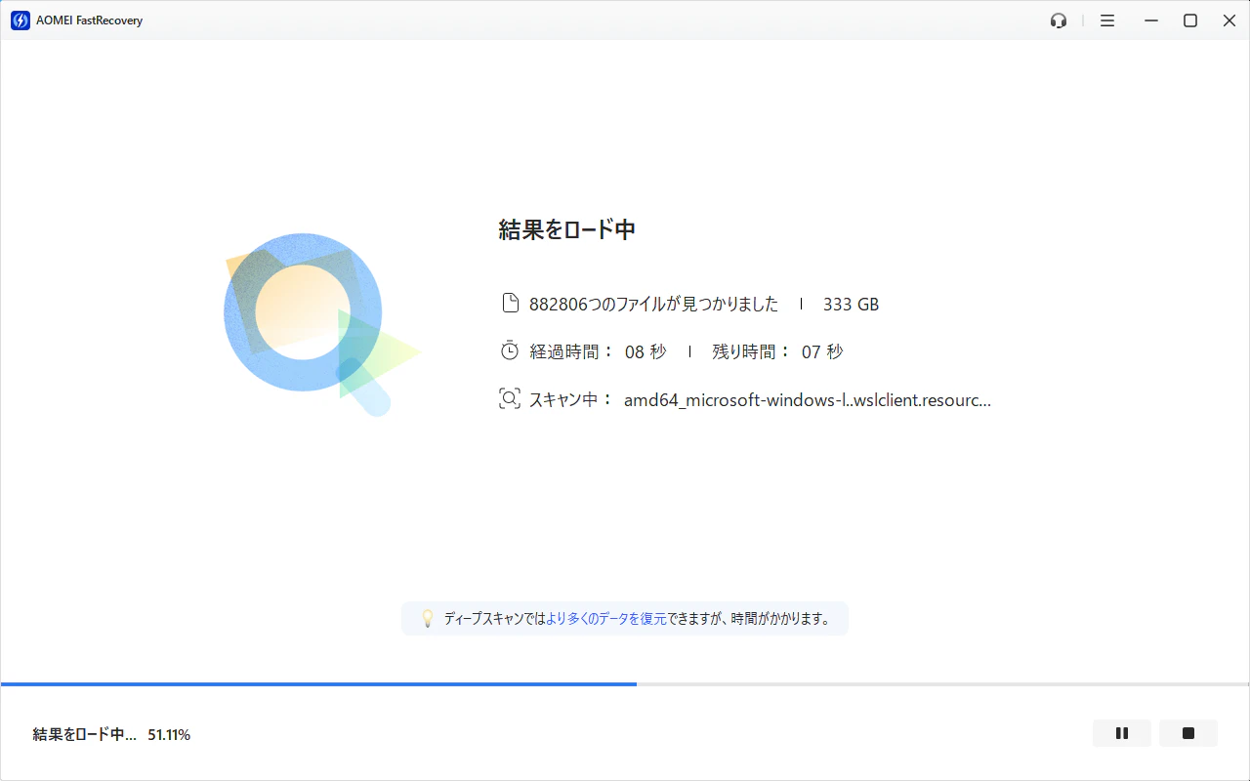Click text 882806つのファイルが見つかりました
1250x781 pixels.
pyautogui.click(x=653, y=305)
